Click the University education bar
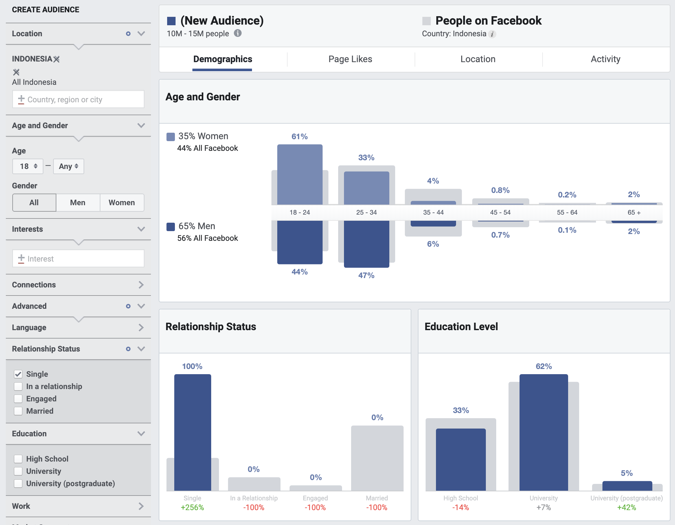675x525 pixels. 544,432
